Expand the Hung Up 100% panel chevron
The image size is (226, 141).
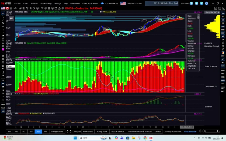coord(219,12)
